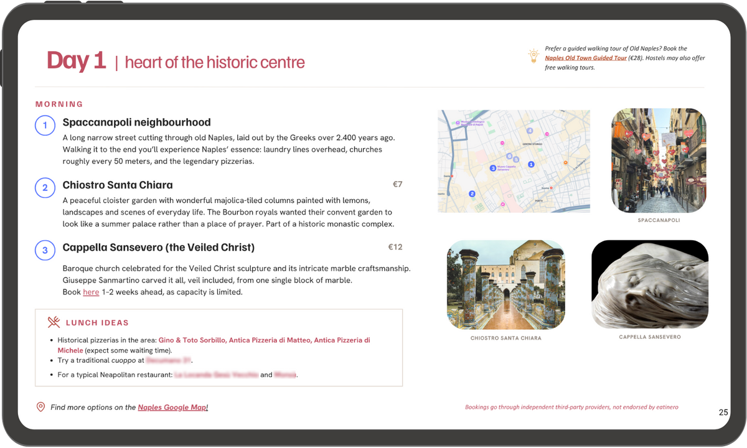Click the numbered circle 1 for Spaccanapoli
Image resolution: width=747 pixels, height=448 pixels.
[x=45, y=126]
